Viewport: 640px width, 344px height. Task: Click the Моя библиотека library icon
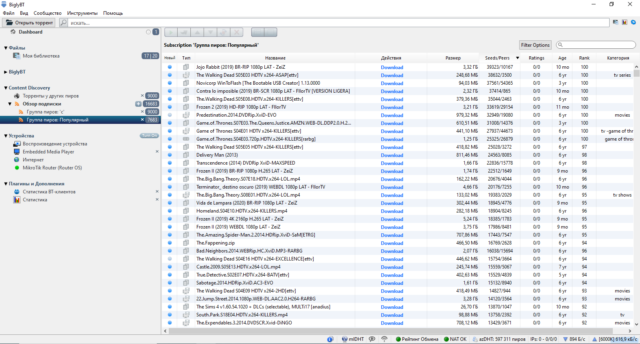point(16,56)
